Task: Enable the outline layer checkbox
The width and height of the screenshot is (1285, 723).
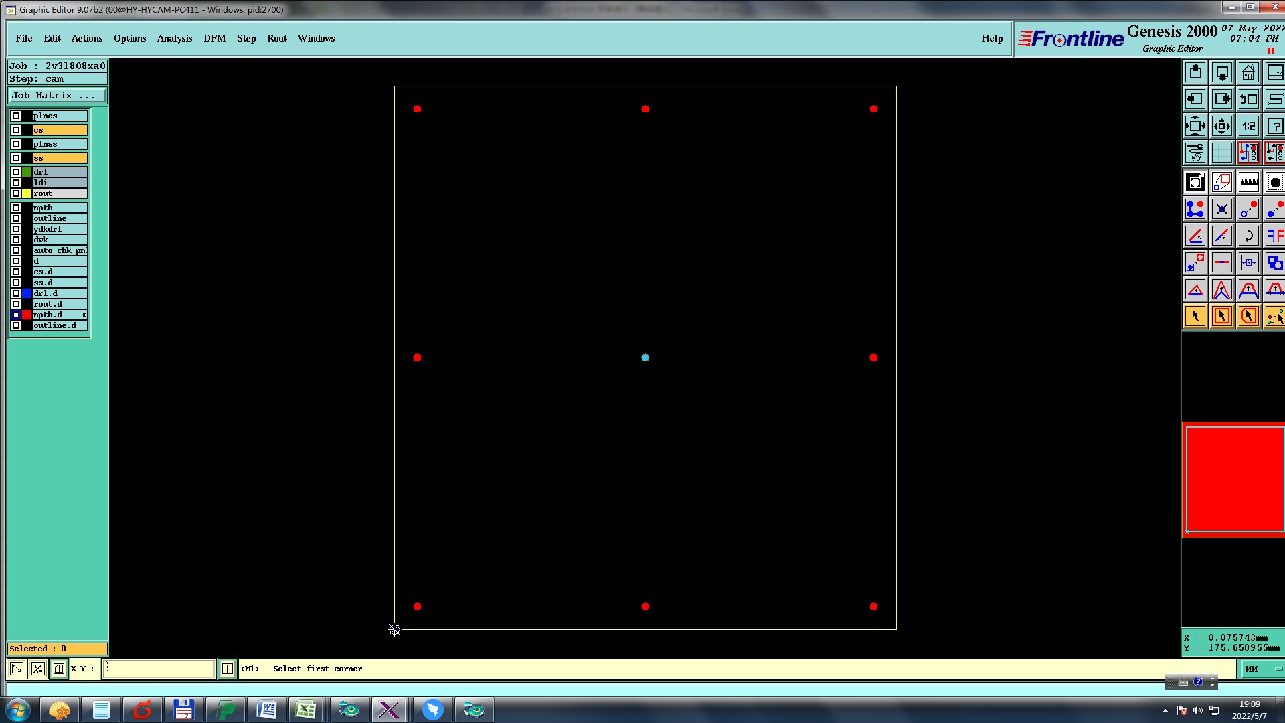Action: [x=16, y=218]
